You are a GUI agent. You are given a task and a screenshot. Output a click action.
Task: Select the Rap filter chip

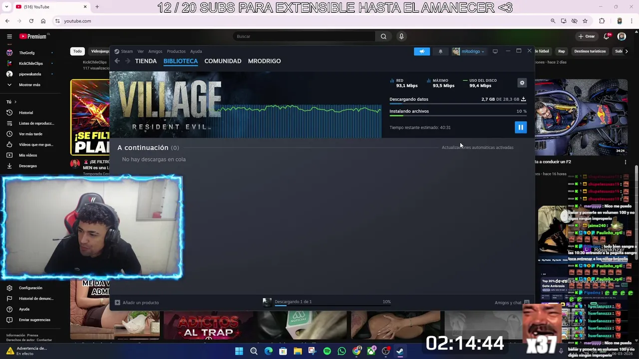pyautogui.click(x=562, y=51)
